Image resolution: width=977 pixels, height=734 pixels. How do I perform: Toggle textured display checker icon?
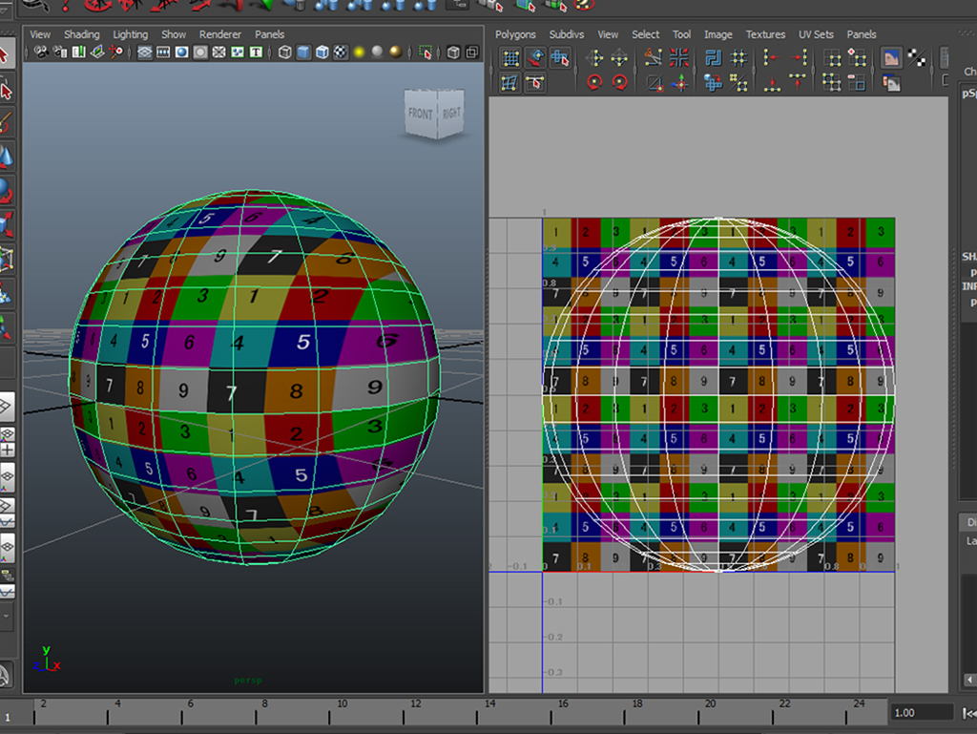click(341, 52)
